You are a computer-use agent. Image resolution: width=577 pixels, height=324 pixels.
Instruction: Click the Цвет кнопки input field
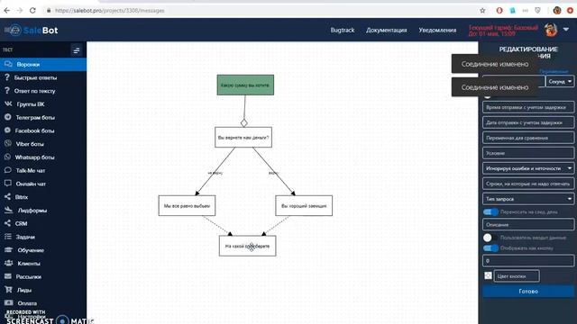(x=517, y=276)
